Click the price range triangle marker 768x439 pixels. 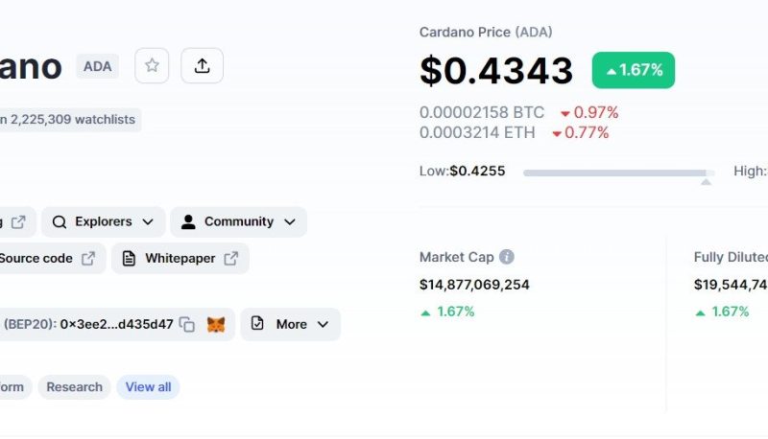[706, 182]
